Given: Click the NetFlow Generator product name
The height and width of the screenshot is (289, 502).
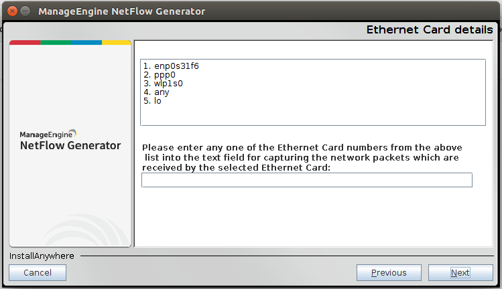Looking at the screenshot, I should point(70,145).
